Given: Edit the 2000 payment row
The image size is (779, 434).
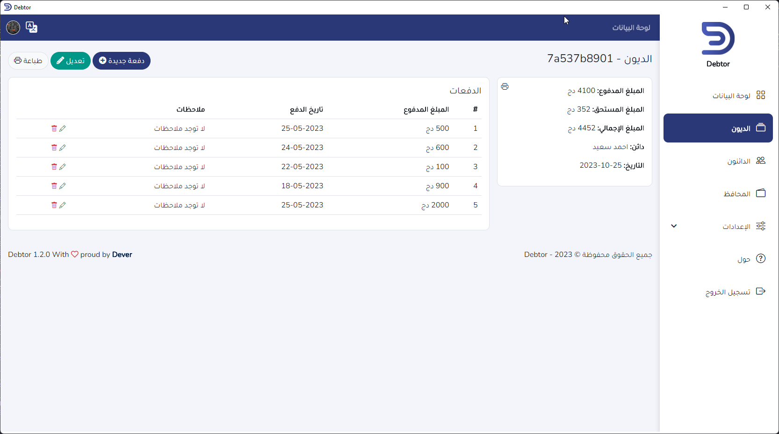Looking at the screenshot, I should [x=63, y=205].
